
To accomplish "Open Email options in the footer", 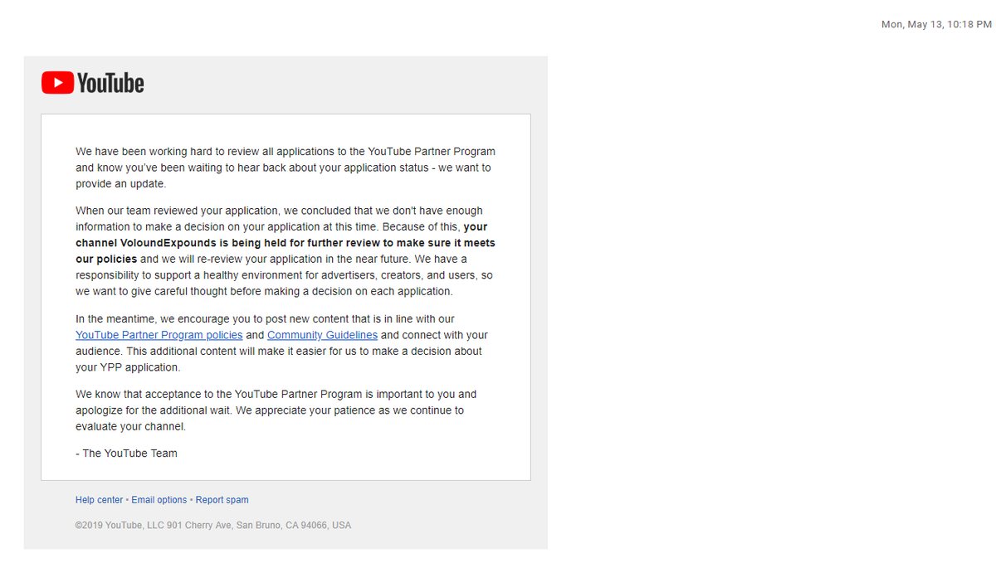I will (159, 500).
